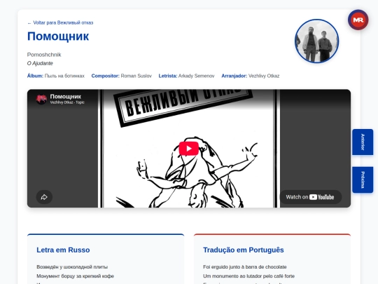Click lyric line Монумент борцу за крепкий кофе
Screen dimensions: 378x284
[75, 276]
